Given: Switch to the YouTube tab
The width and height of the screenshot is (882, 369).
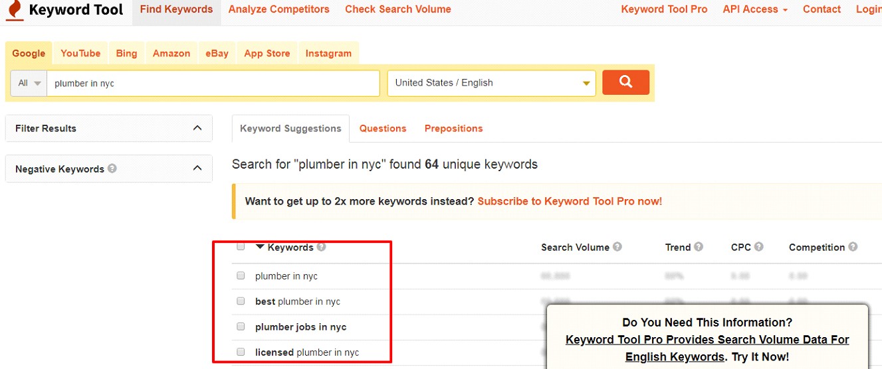Looking at the screenshot, I should coord(80,53).
